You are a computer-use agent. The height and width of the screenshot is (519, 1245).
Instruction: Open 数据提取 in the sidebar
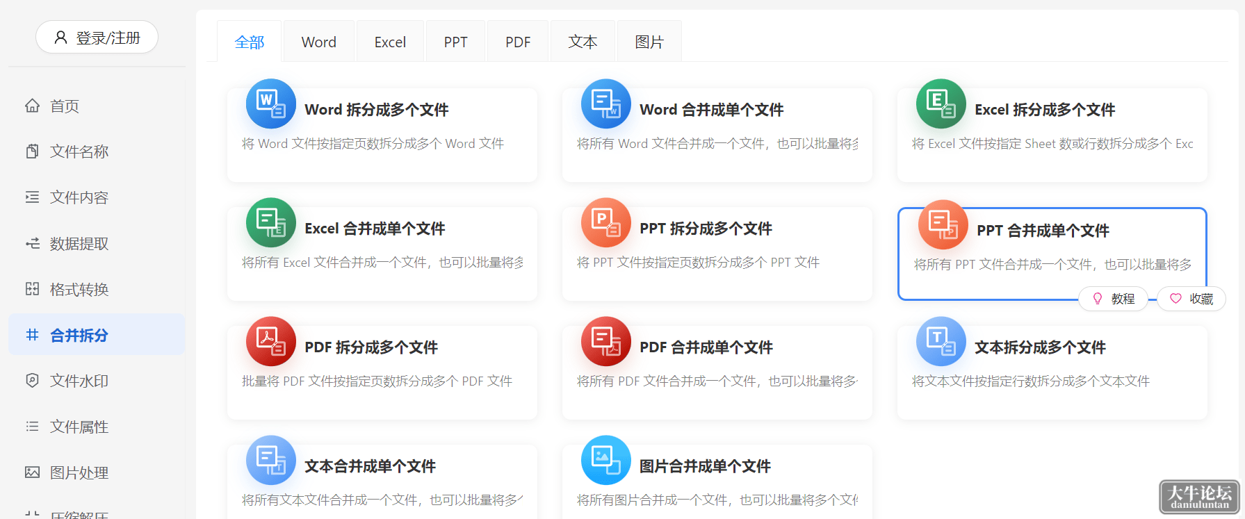(97, 243)
